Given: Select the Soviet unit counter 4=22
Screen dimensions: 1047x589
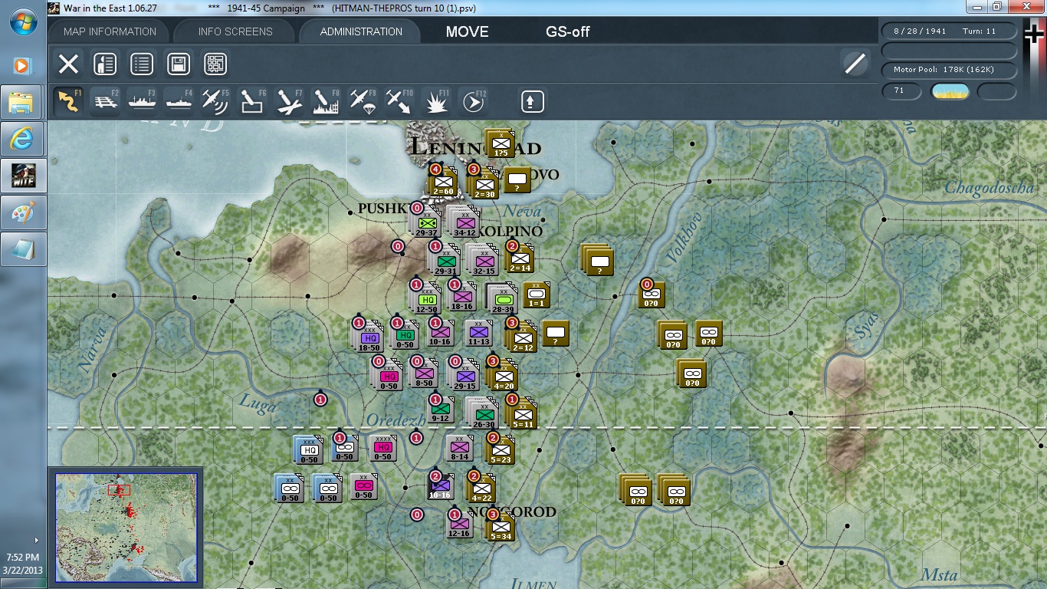Looking at the screenshot, I should (481, 489).
